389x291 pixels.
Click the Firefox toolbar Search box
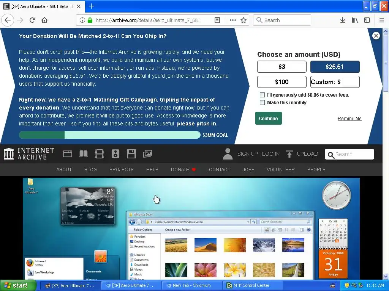pos(282,20)
